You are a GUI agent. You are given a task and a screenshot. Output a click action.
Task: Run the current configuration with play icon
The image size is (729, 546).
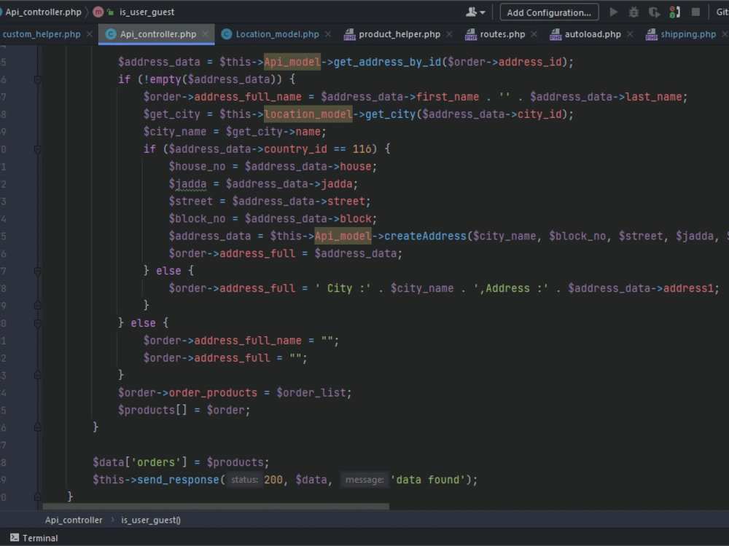point(614,12)
